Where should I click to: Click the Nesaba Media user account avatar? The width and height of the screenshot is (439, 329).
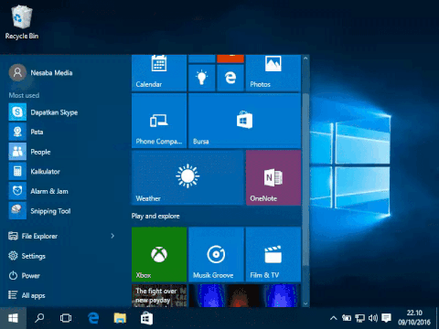coord(17,72)
